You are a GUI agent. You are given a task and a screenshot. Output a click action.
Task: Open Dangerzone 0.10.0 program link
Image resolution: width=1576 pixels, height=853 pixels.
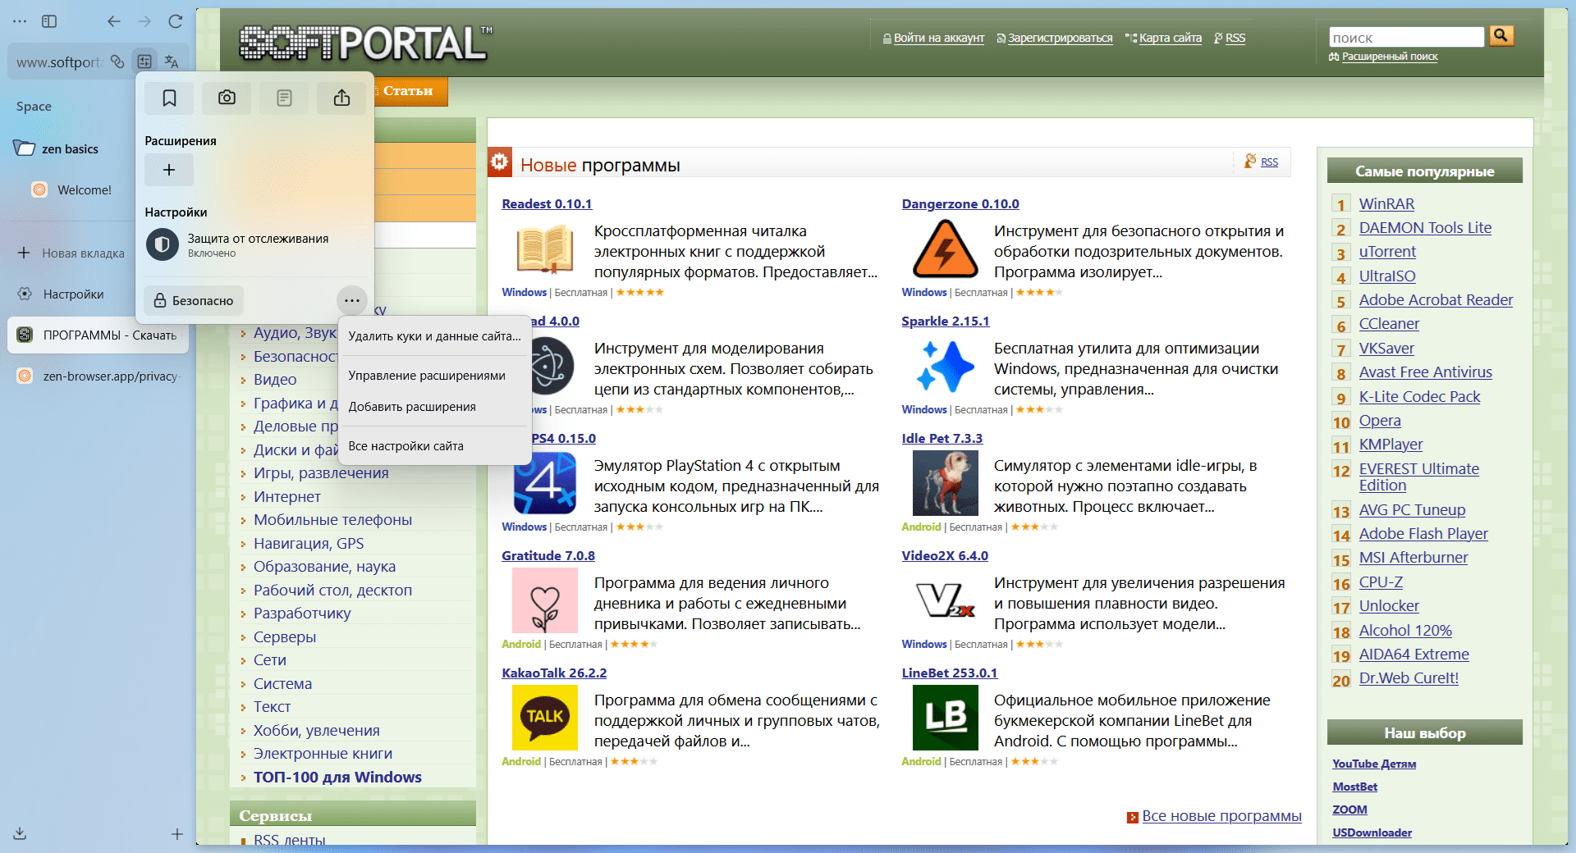[x=960, y=204]
